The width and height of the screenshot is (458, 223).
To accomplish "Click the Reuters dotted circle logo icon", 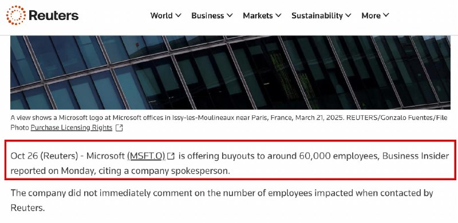I will (x=16, y=15).
